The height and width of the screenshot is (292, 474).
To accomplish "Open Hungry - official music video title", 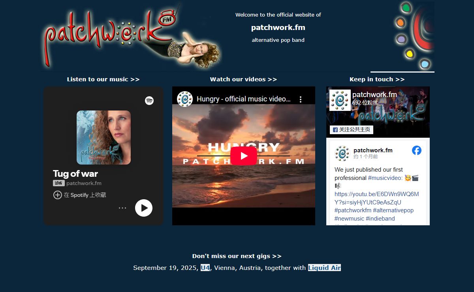I will [x=244, y=99].
